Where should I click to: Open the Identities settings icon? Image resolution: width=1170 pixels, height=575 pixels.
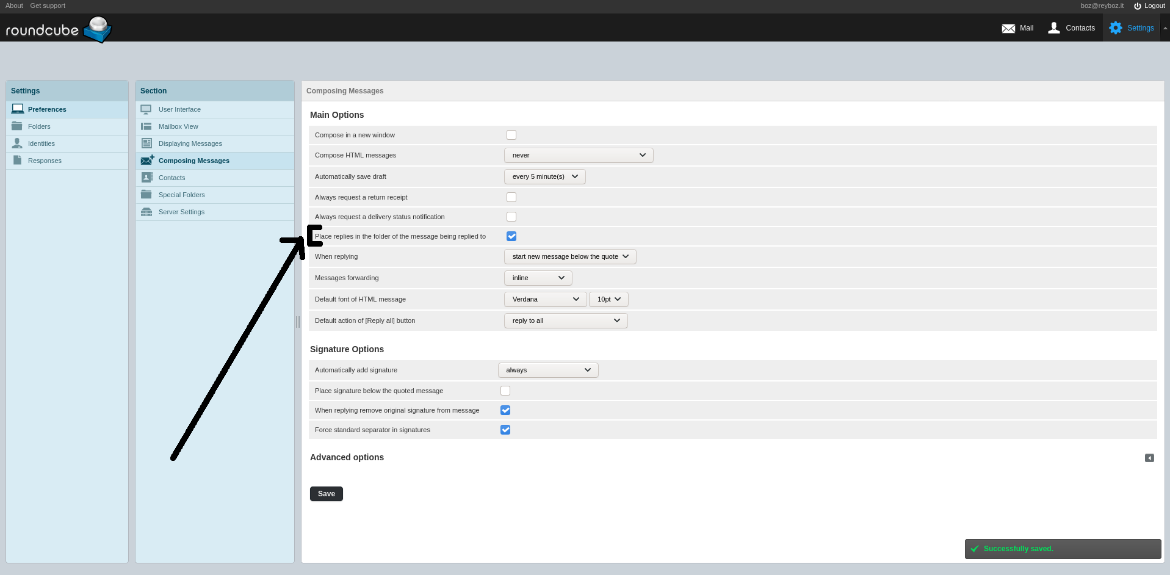click(17, 143)
